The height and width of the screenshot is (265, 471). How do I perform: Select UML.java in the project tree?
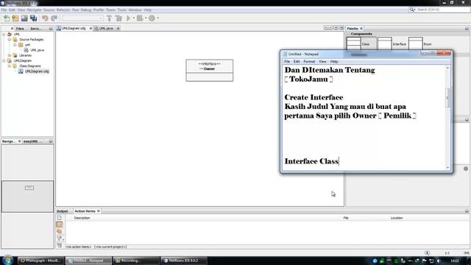37,50
